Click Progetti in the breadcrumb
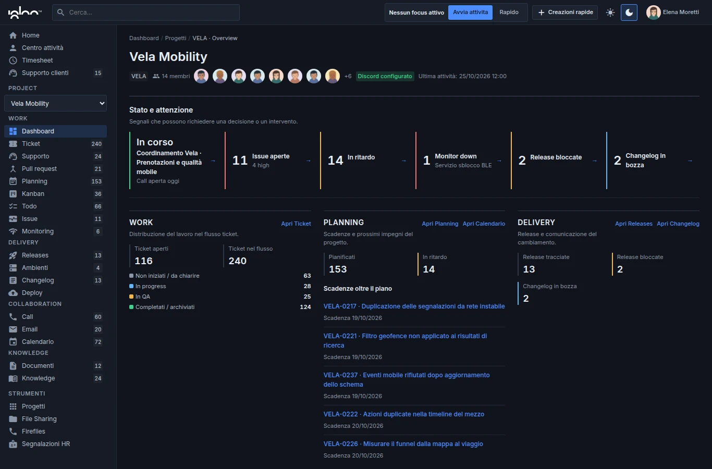 click(176, 38)
